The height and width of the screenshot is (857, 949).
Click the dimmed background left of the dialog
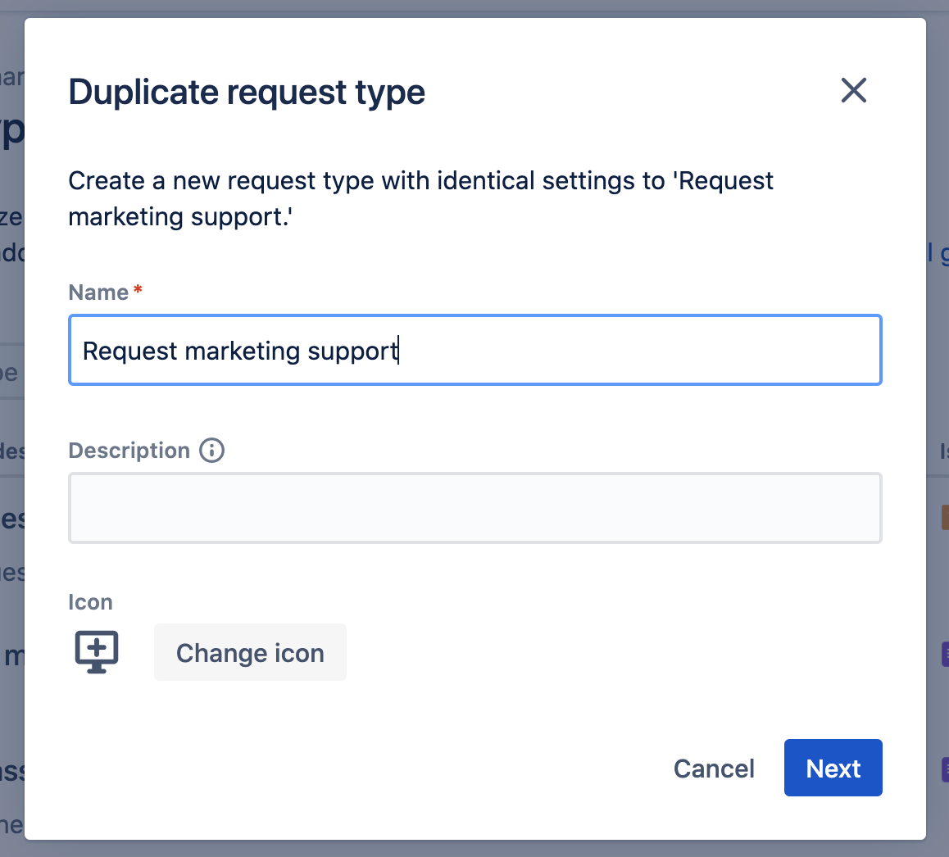[x=11, y=424]
